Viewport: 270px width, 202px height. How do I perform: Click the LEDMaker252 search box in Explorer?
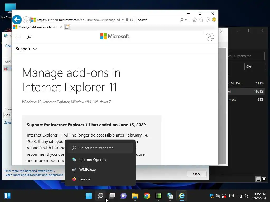pyautogui.click(x=246, y=56)
